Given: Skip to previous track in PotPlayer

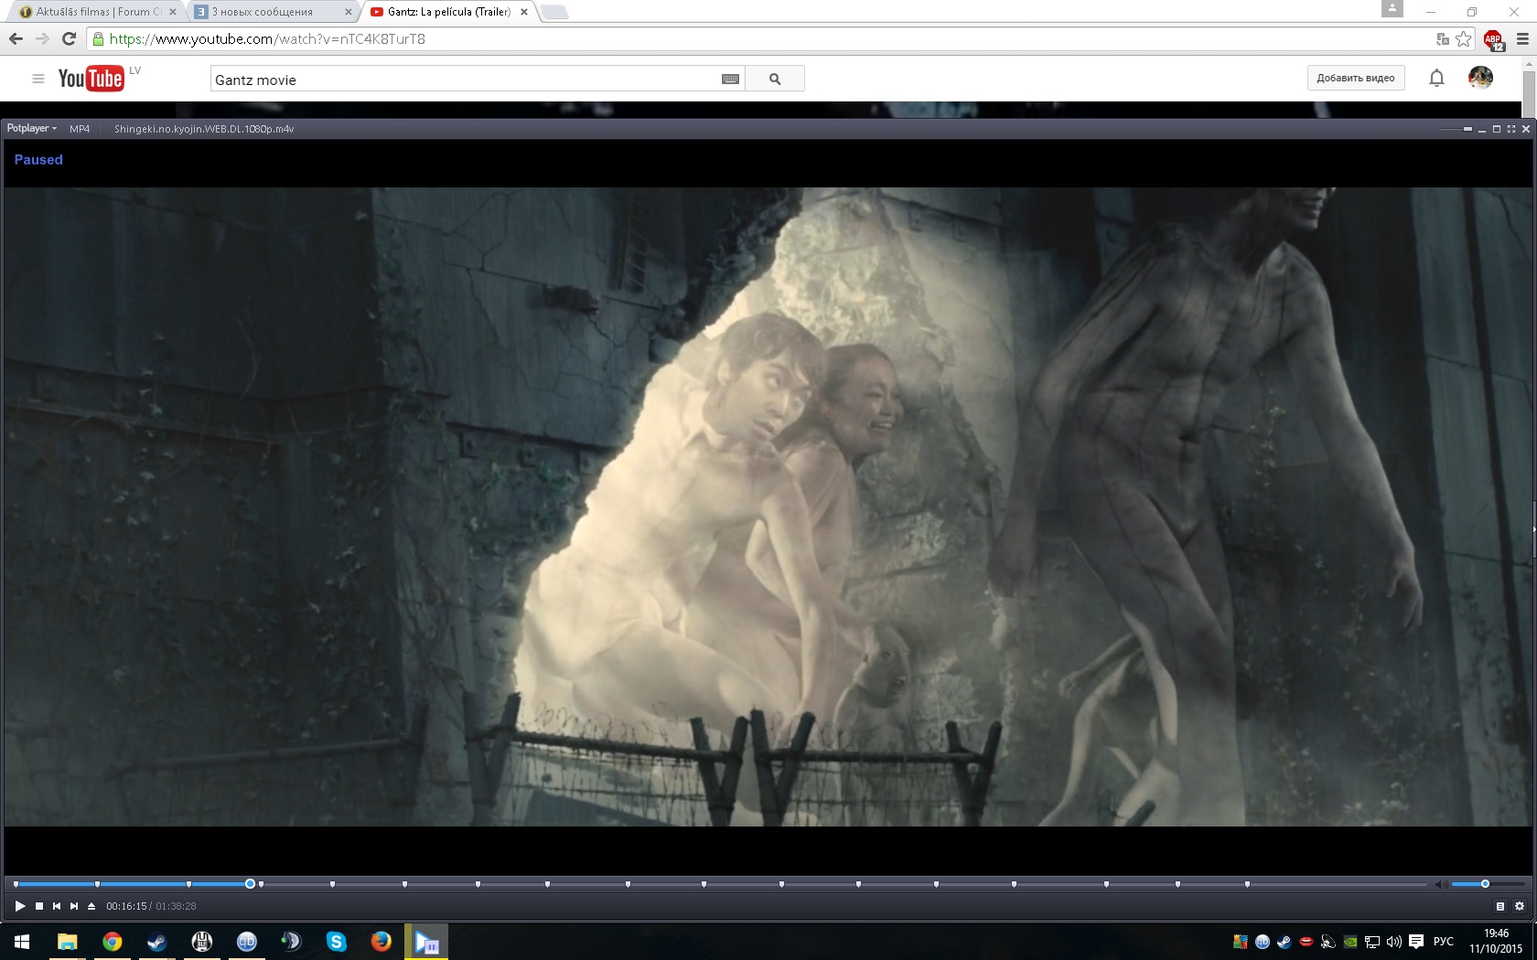Looking at the screenshot, I should [57, 906].
